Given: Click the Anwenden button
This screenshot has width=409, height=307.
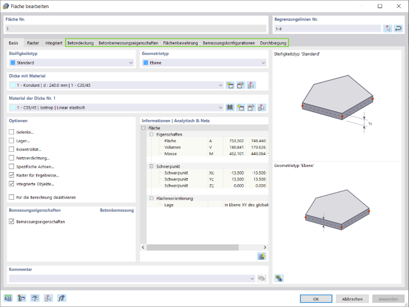Looking at the screenshot, I should coord(388,299).
